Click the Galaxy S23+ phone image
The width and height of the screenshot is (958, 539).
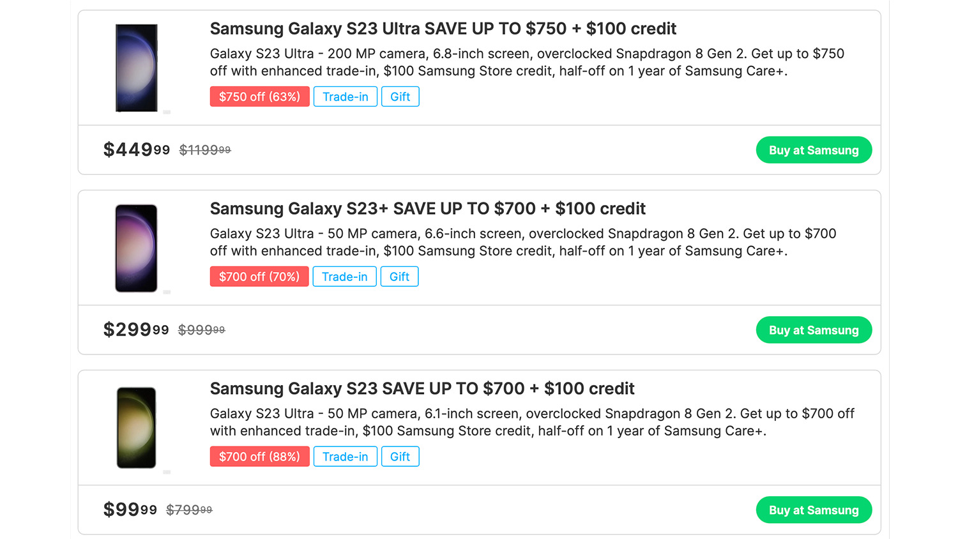tap(136, 248)
